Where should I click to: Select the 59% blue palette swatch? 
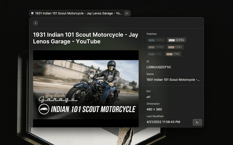tap(156, 40)
